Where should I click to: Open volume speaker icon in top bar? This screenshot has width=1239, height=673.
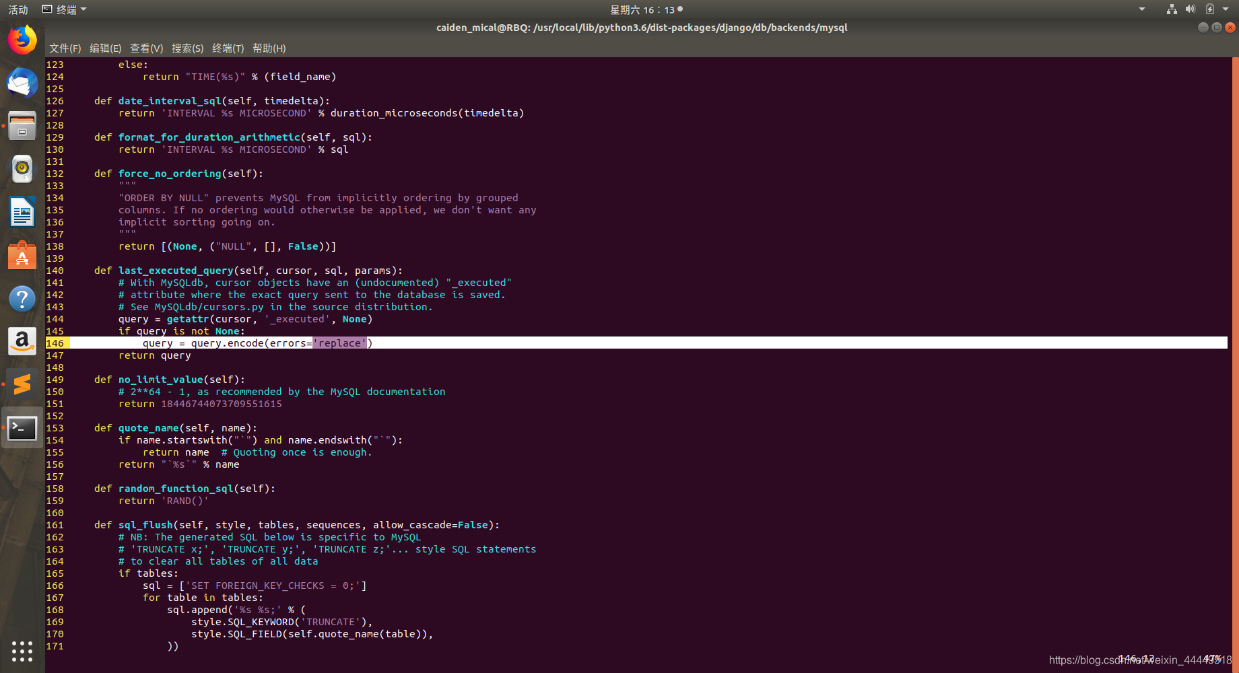1191,9
